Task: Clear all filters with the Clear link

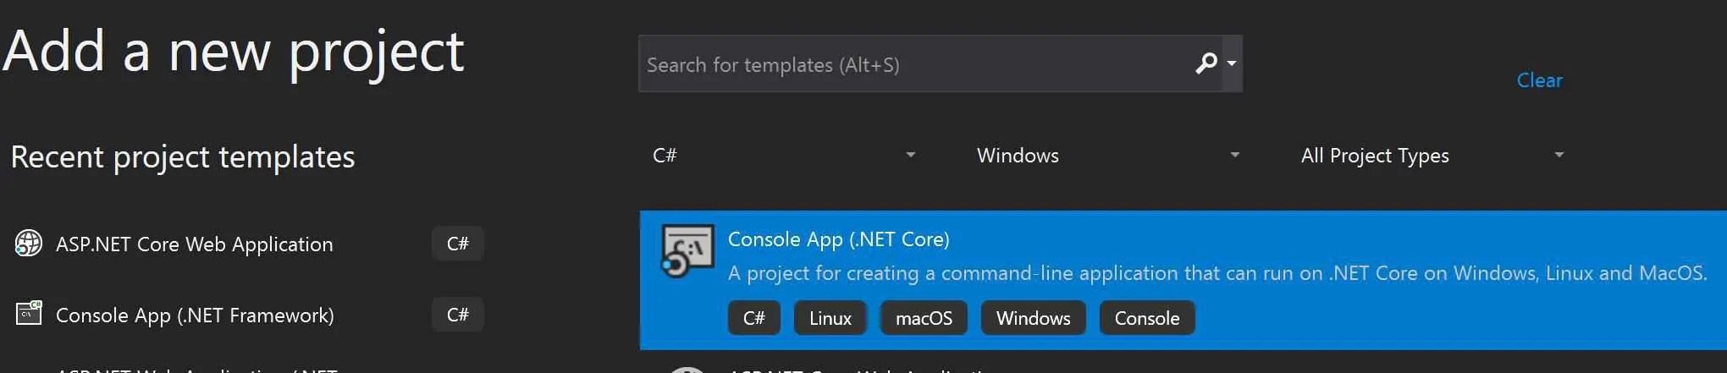Action: (x=1539, y=80)
